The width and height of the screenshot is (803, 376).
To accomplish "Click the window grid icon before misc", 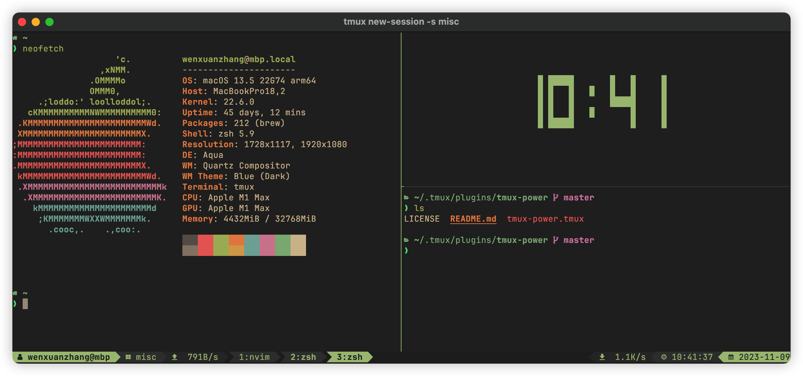I will pos(127,357).
